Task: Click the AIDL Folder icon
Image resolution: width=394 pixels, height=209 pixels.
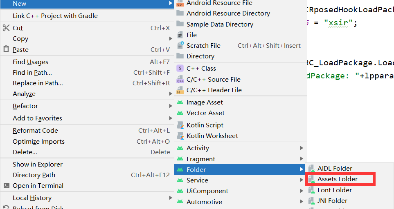Action: pos(311,168)
